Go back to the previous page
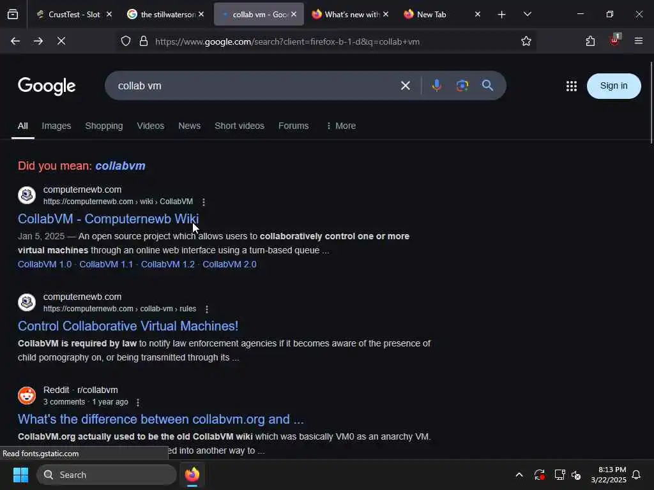 (15, 41)
